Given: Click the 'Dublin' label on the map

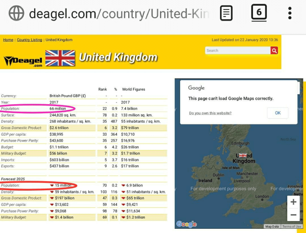Looking at the screenshot, I should tap(218, 175).
